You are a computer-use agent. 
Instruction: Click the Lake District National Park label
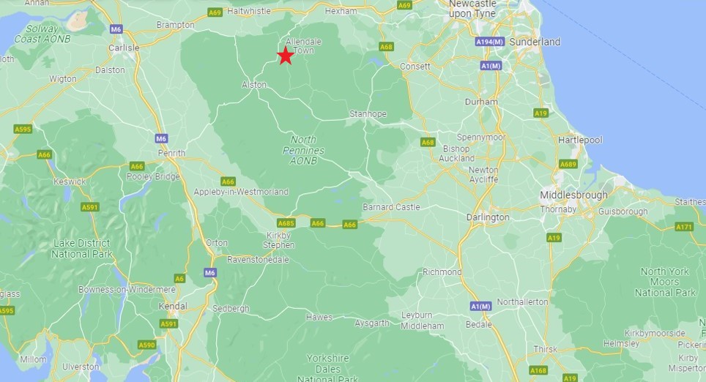(81, 248)
